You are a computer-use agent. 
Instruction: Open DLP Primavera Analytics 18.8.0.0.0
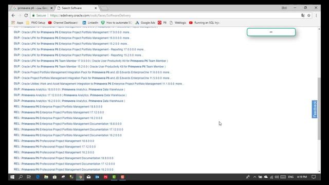coord(69,89)
